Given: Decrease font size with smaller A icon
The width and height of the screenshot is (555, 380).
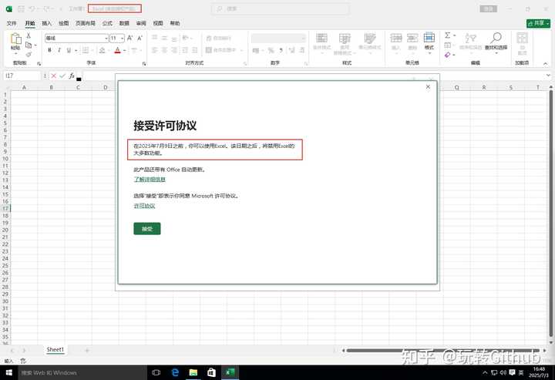Looking at the screenshot, I should 140,38.
